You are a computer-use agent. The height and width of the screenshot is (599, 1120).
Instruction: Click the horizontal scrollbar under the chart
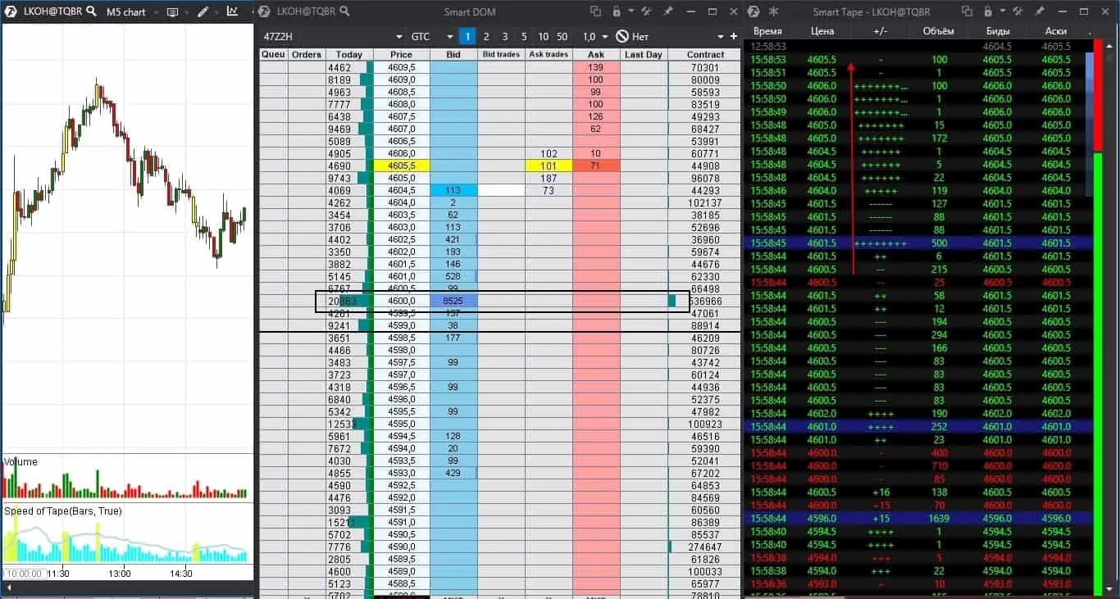click(127, 588)
